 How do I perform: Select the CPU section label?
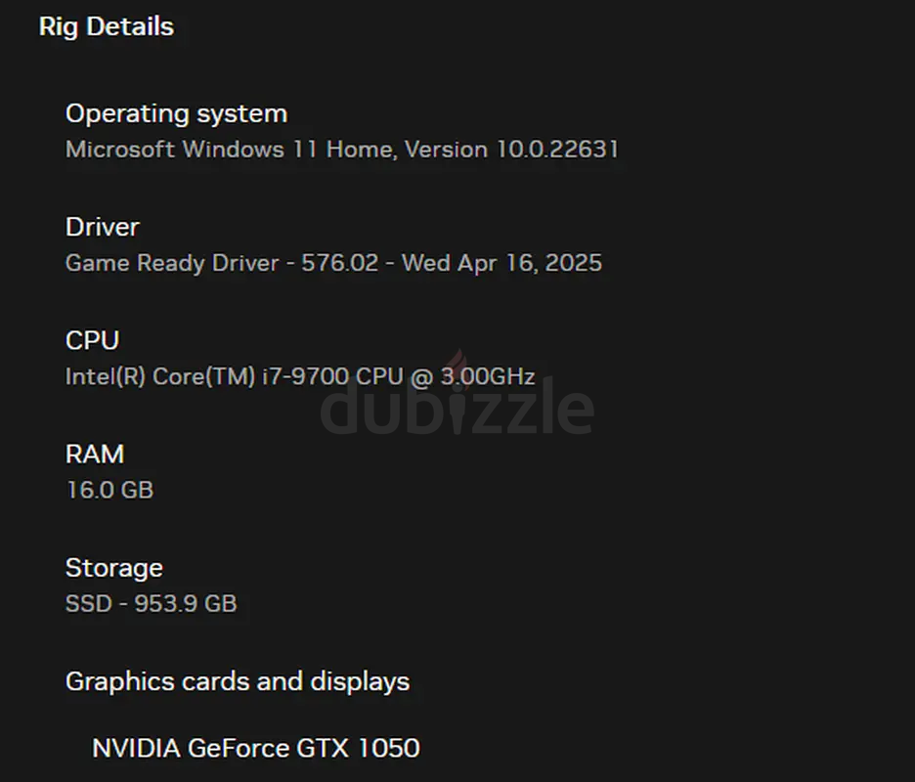[92, 340]
